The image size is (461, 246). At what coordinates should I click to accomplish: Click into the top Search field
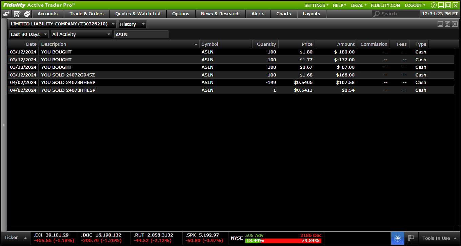[x=396, y=14]
